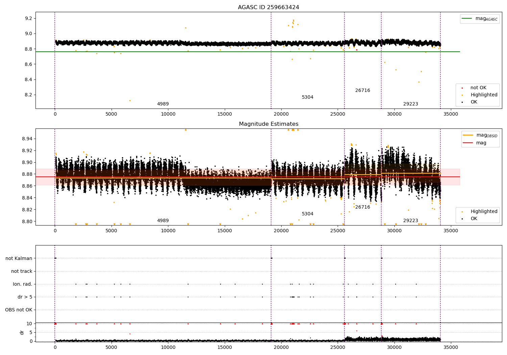This screenshot has width=507, height=355.
Task: Click 'Highlighted' in the AGASC ID plot legend
Action: coord(484,95)
